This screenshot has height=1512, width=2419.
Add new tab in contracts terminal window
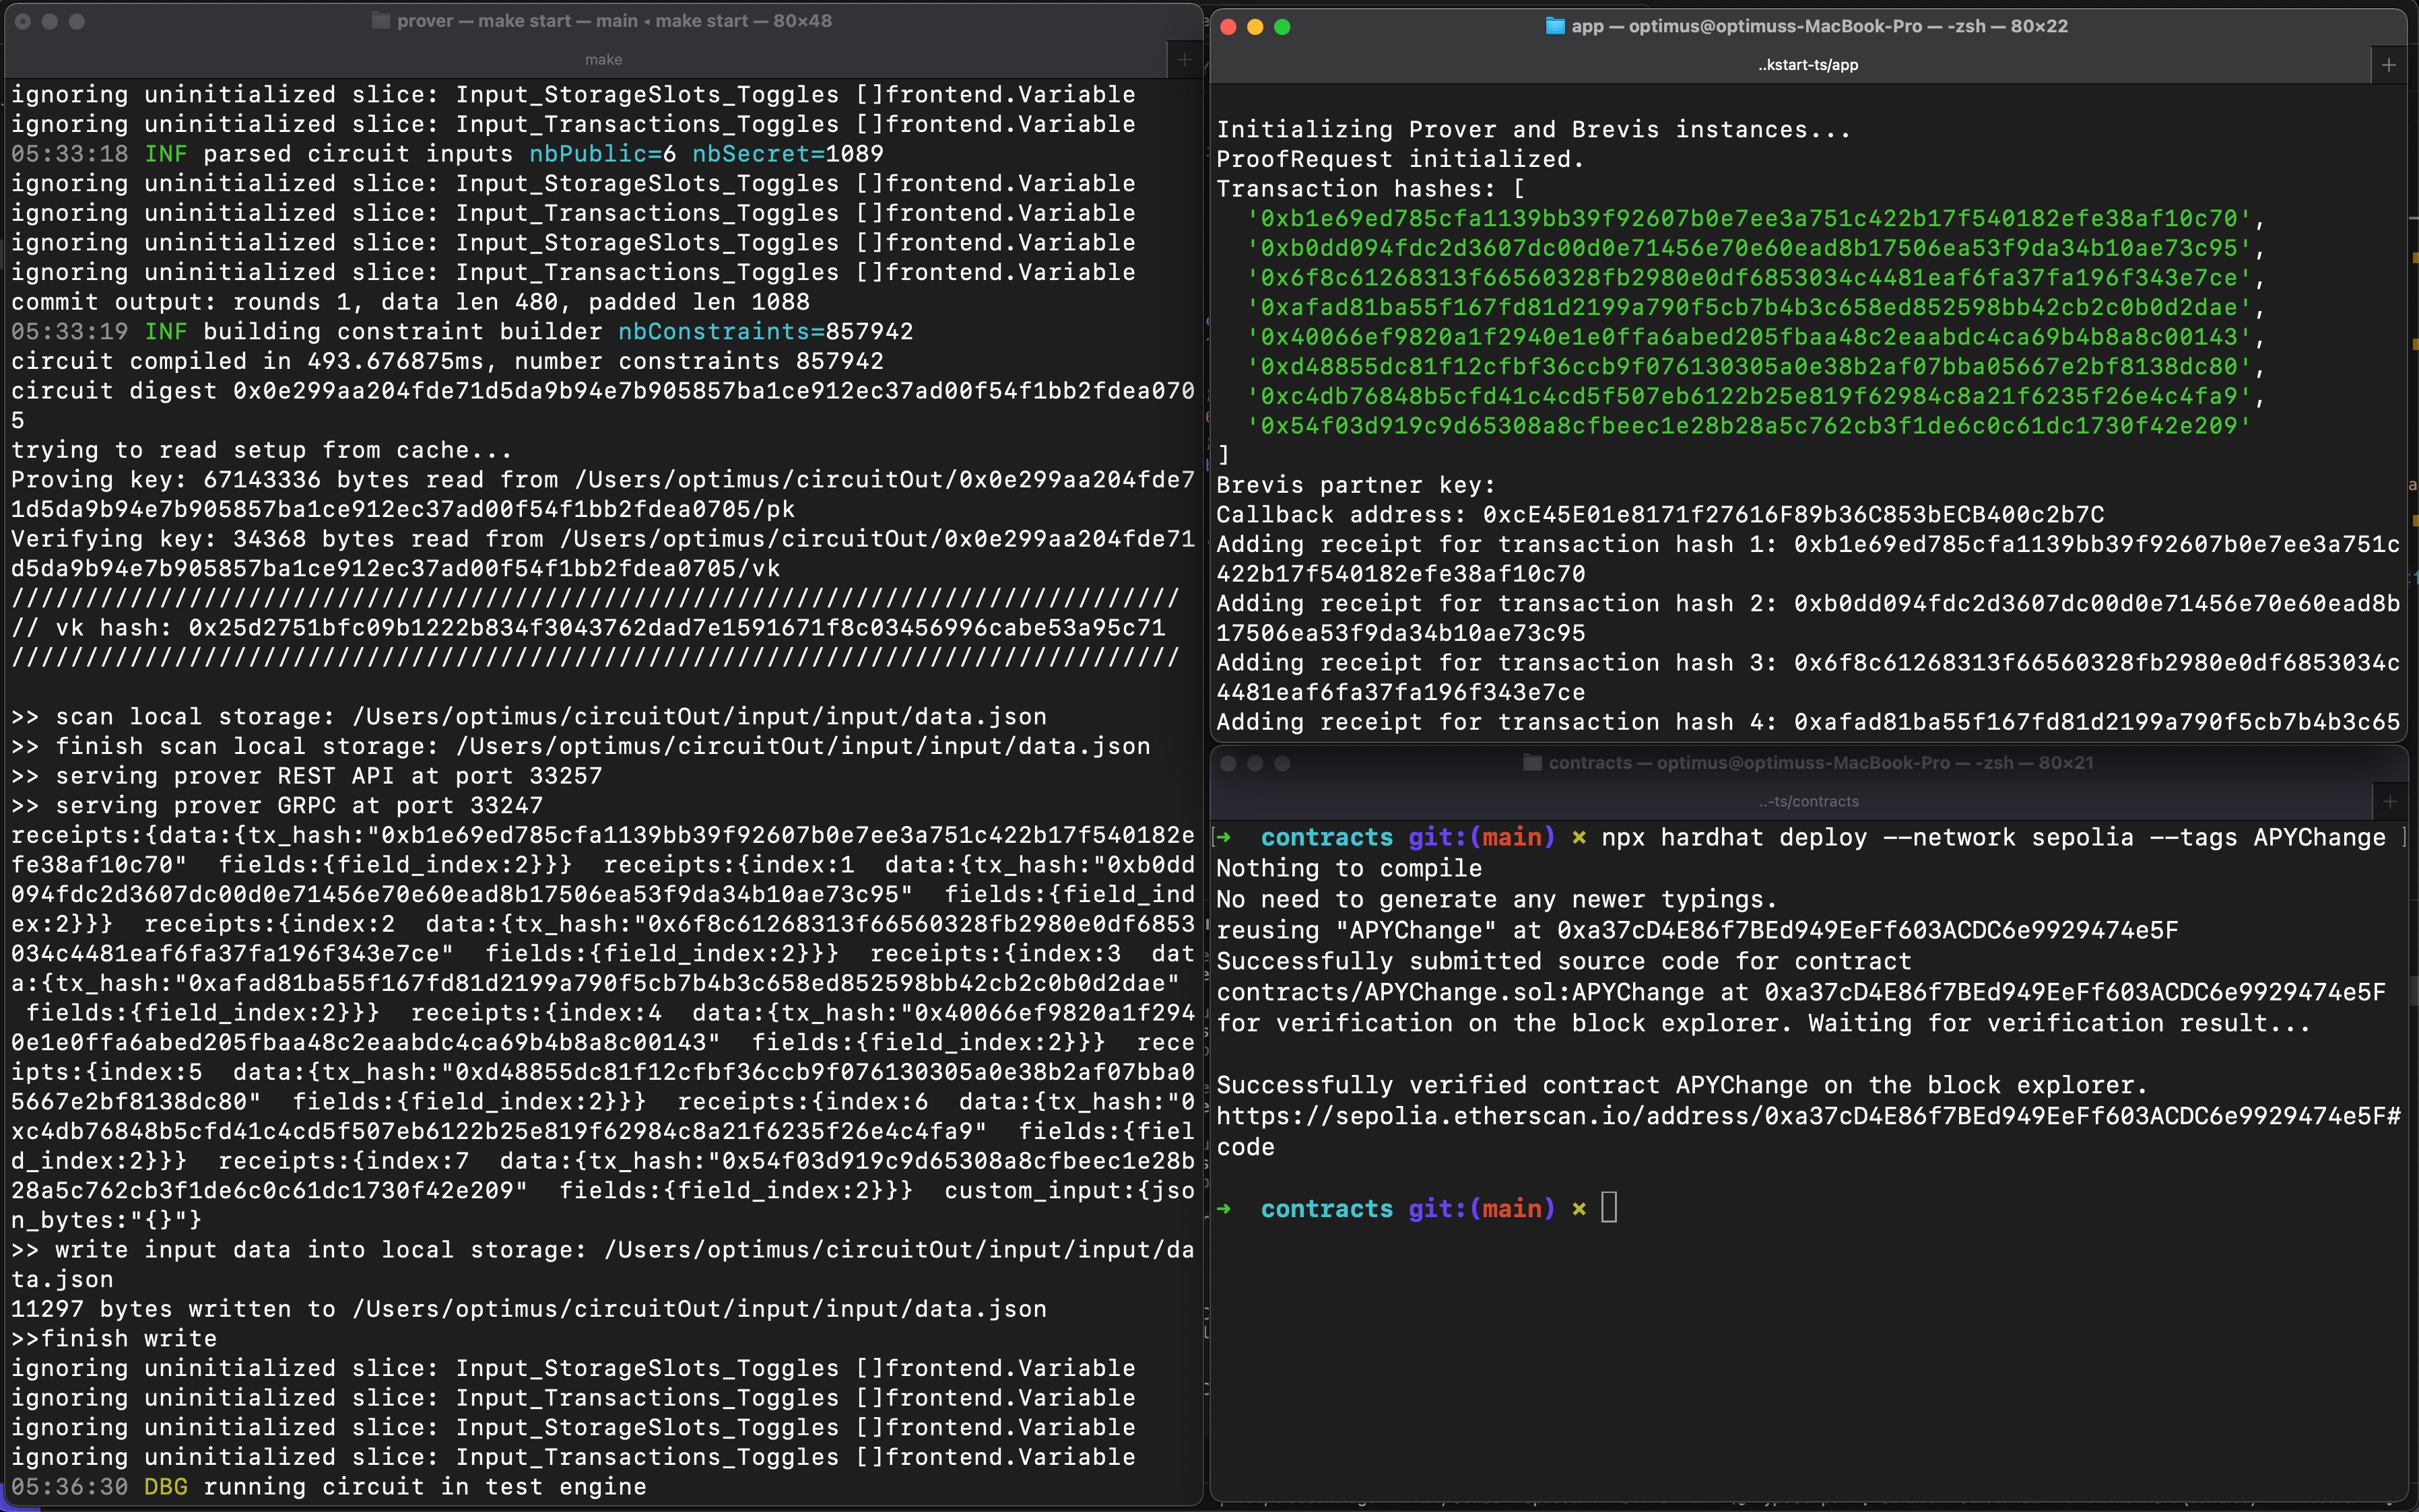click(x=2390, y=801)
